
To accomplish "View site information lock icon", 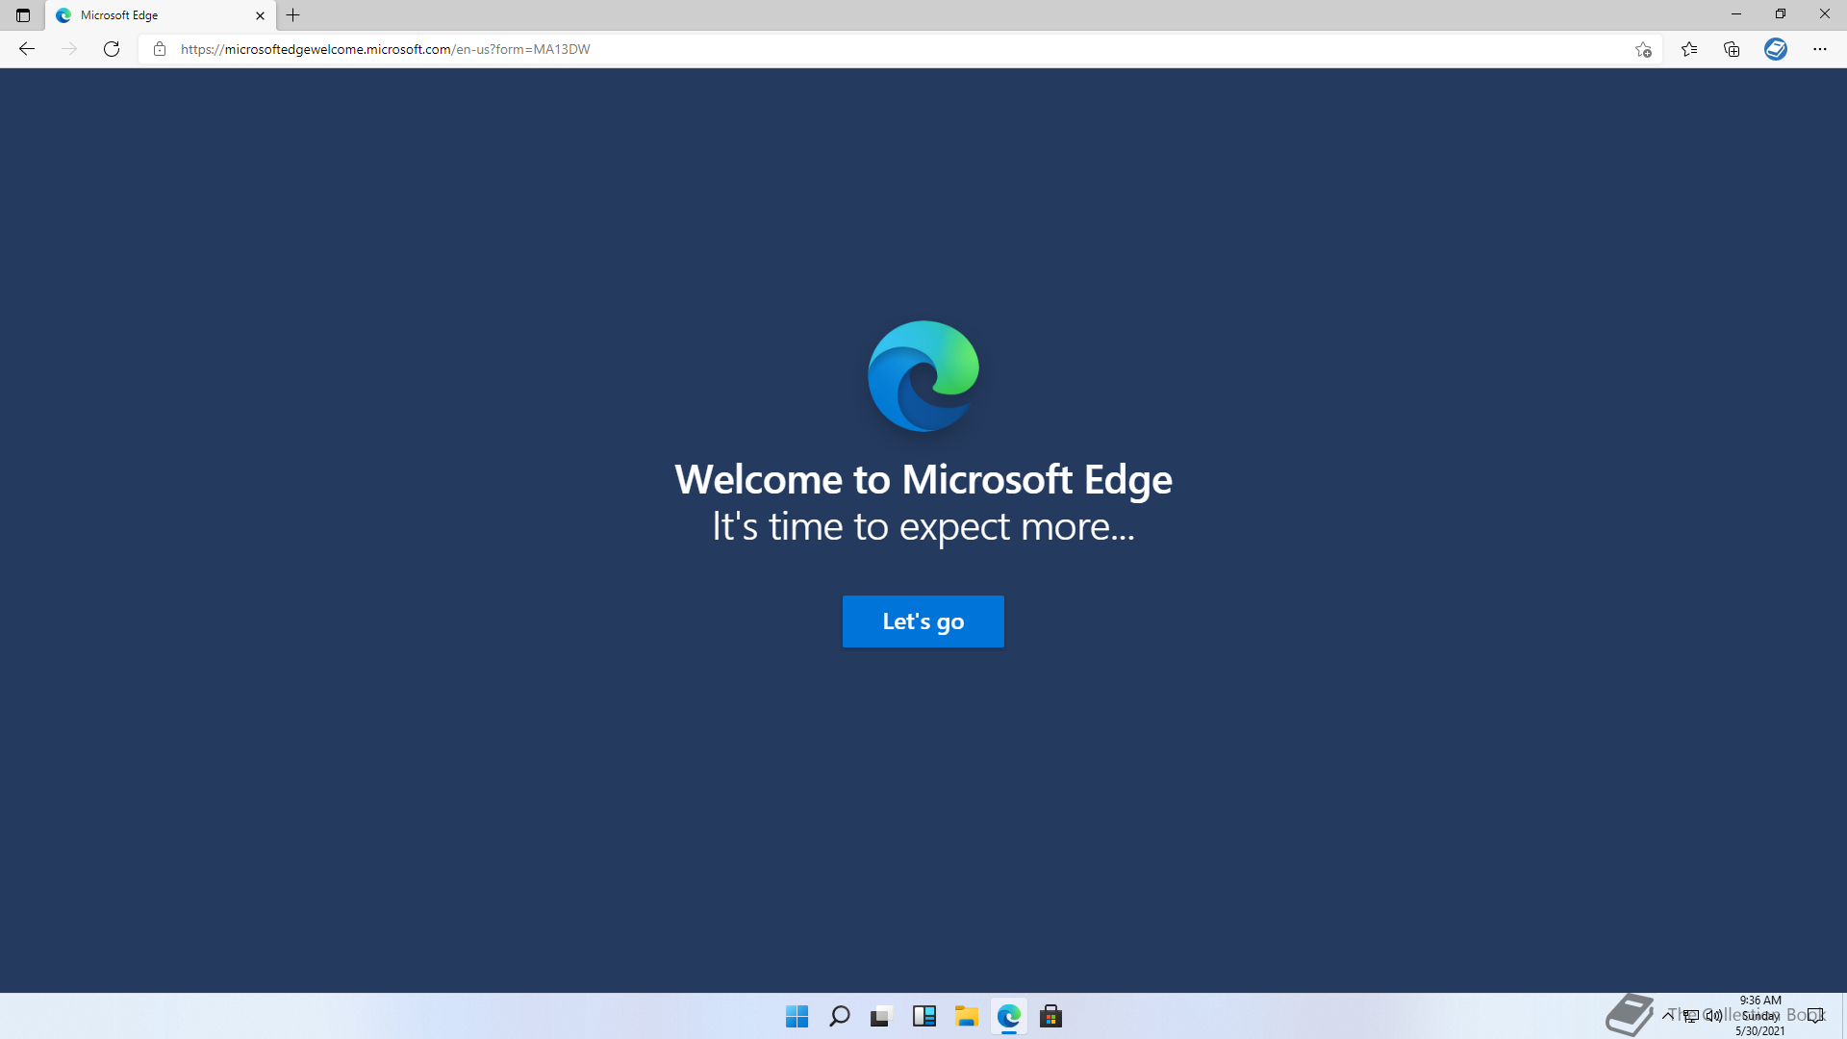I will [x=160, y=49].
